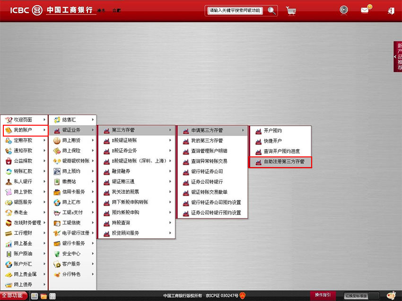
Task: Click the list view icon beside 全部功能
Action: pos(35,296)
